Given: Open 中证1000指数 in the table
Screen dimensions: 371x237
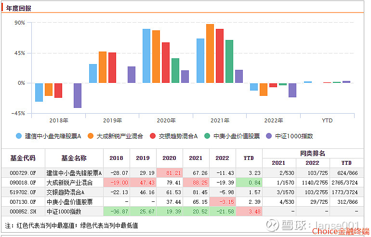Looking at the screenshot, I should tap(64, 211).
